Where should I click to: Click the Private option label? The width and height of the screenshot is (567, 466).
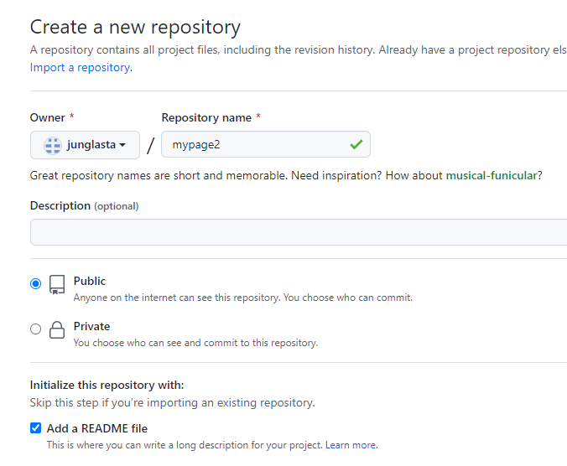pyautogui.click(x=91, y=326)
